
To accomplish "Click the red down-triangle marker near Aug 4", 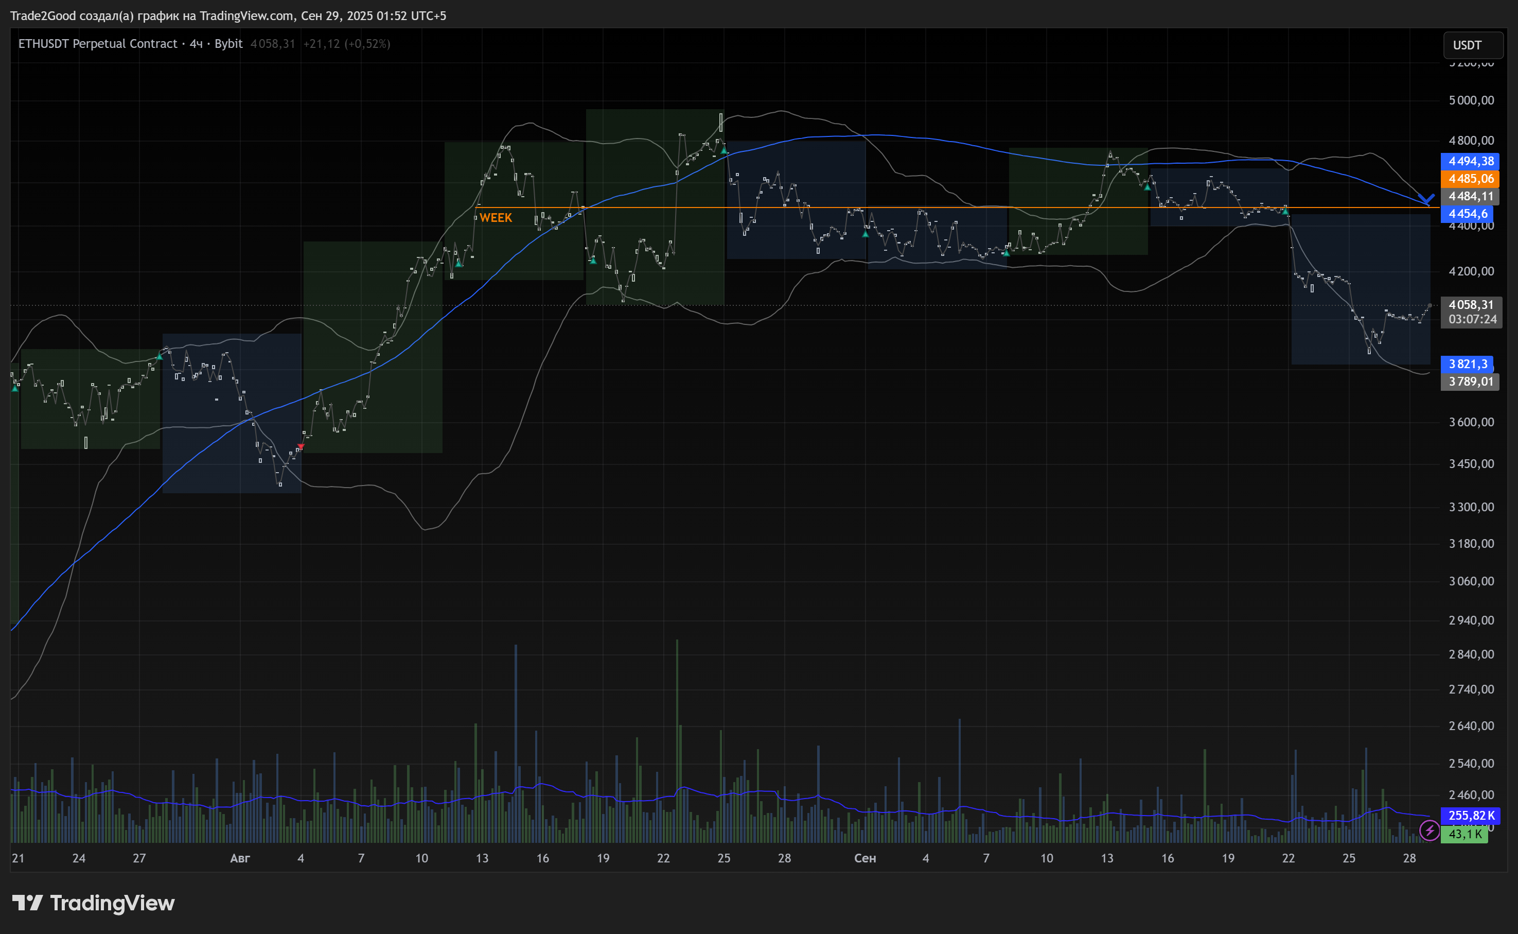I will 301,446.
